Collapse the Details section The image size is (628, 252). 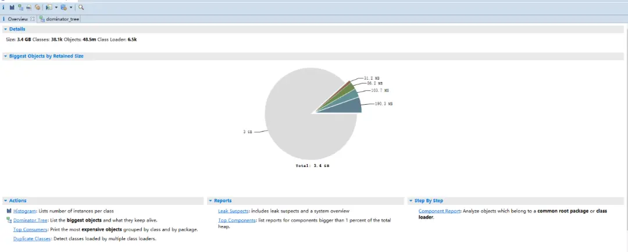coord(5,29)
